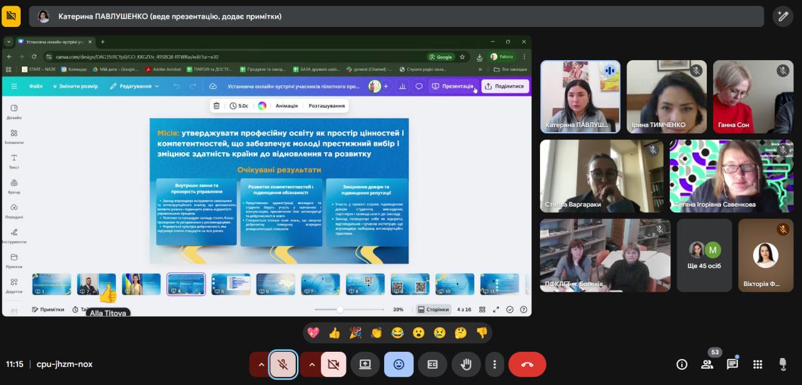This screenshot has height=385, width=802.
Task: Open more options three-dot menu
Action: [x=495, y=364]
